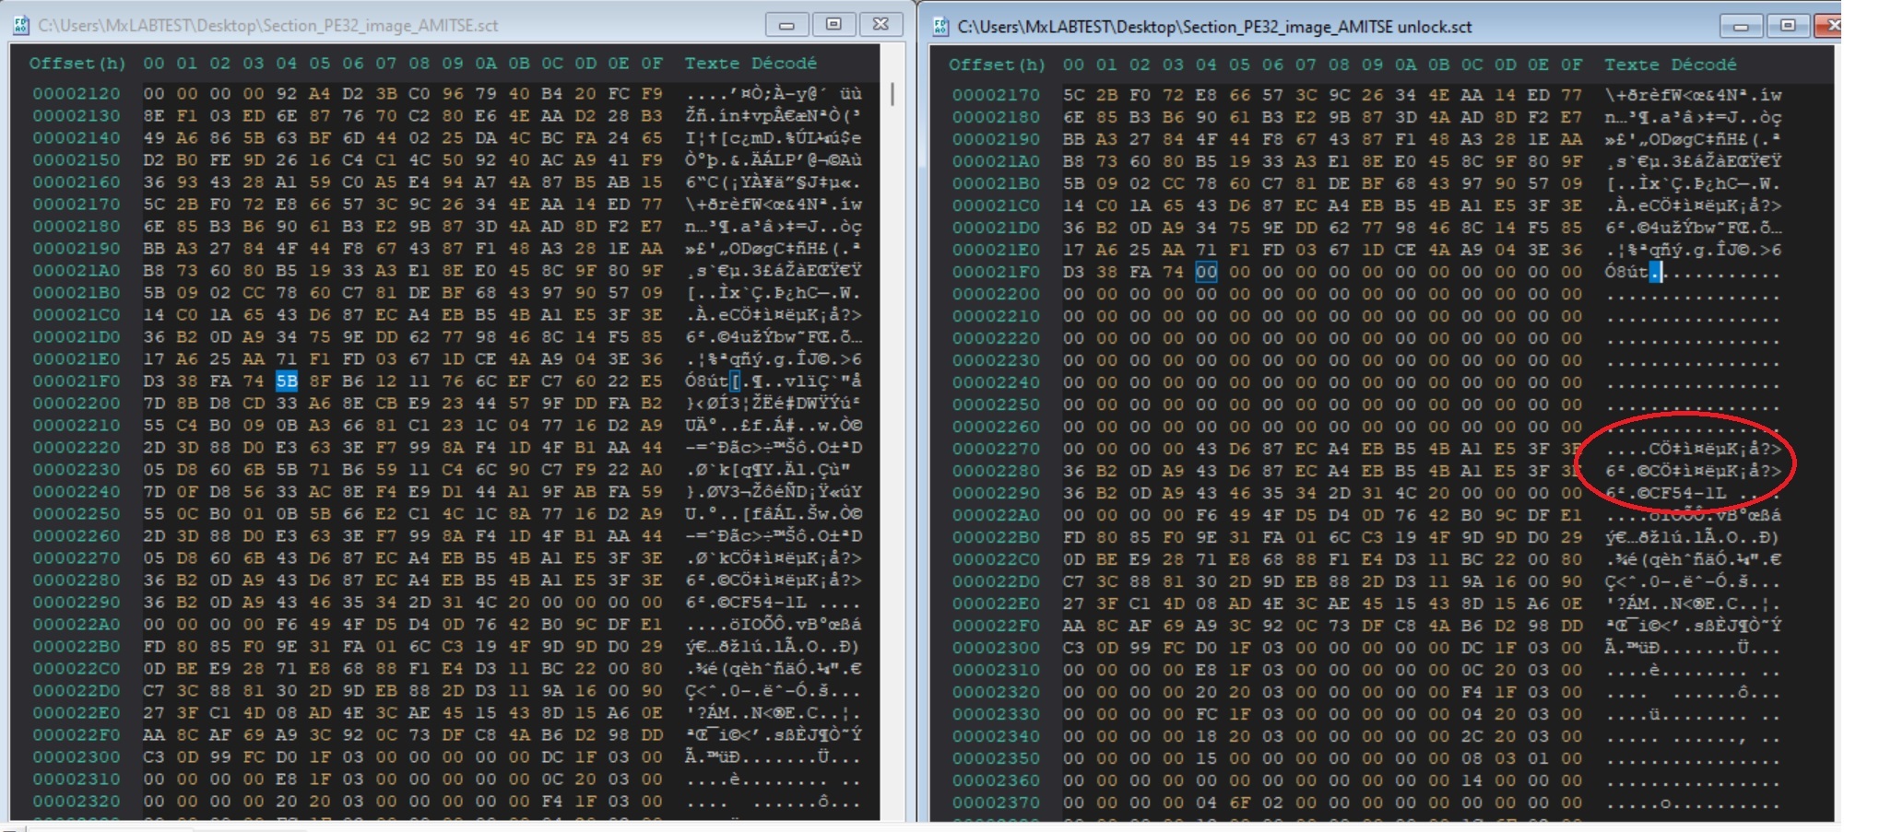Minimize the Section_PE32_image_AMITSE.sct window

[x=786, y=25]
